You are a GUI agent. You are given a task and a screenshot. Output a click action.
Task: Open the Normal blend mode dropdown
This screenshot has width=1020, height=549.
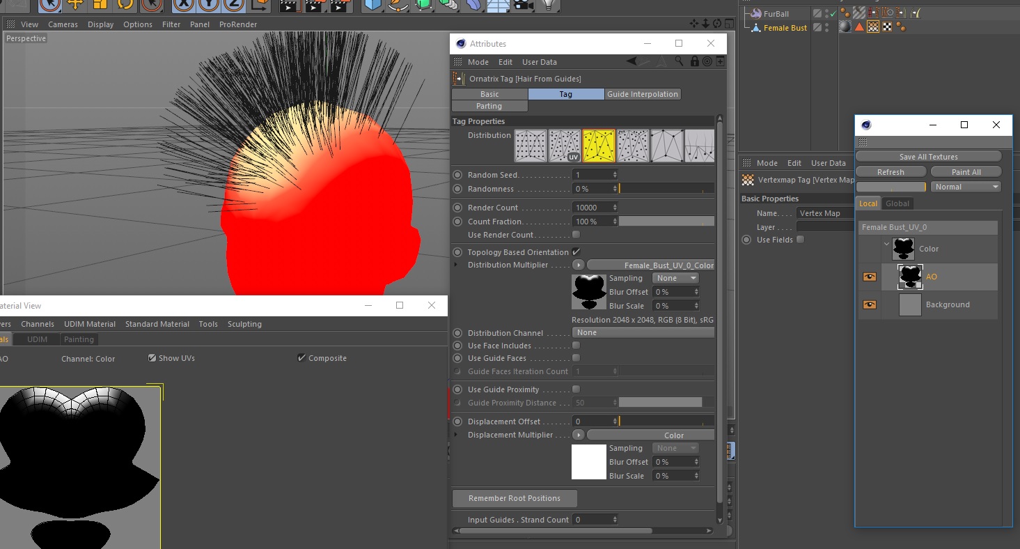[x=966, y=187]
